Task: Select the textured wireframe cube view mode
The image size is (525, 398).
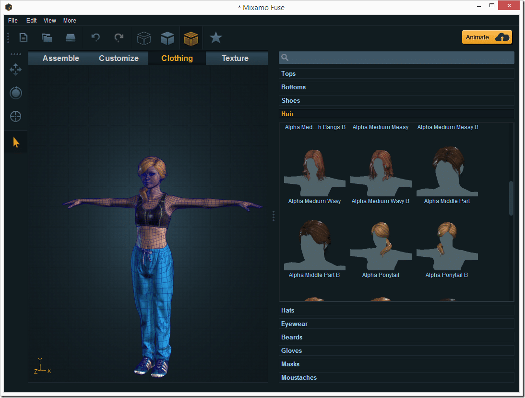Action: (191, 38)
